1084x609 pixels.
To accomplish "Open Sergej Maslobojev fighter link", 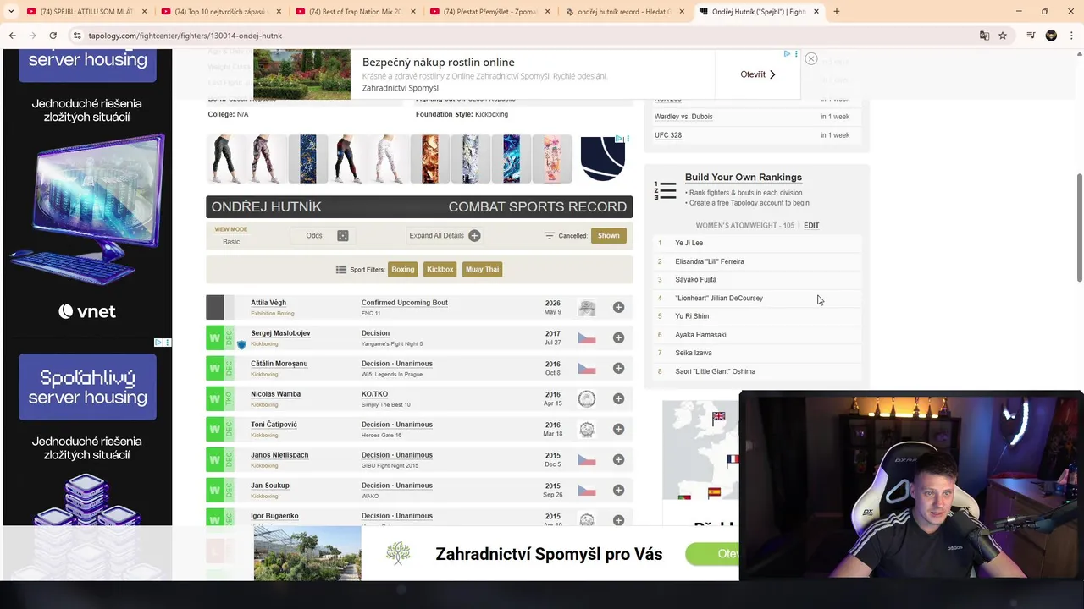I will [x=280, y=333].
